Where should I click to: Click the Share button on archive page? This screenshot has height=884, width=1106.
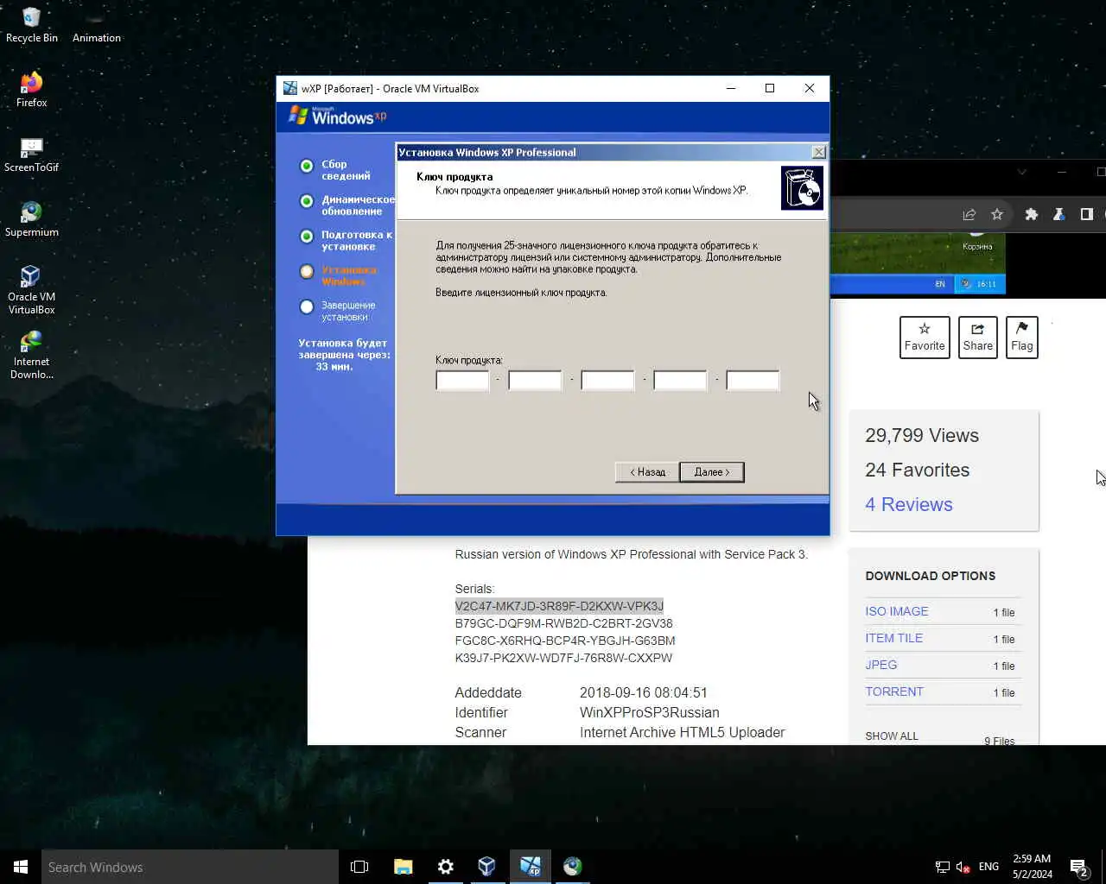tap(978, 337)
